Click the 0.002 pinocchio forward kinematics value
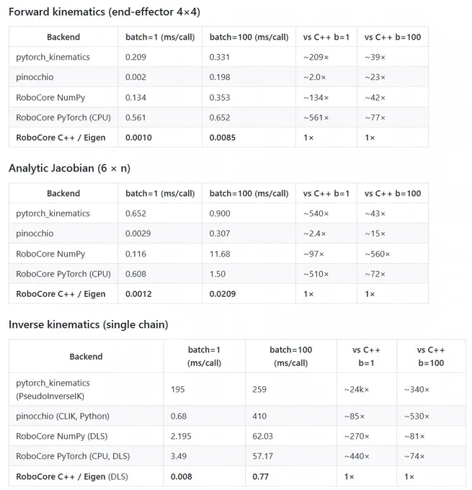 pos(135,77)
